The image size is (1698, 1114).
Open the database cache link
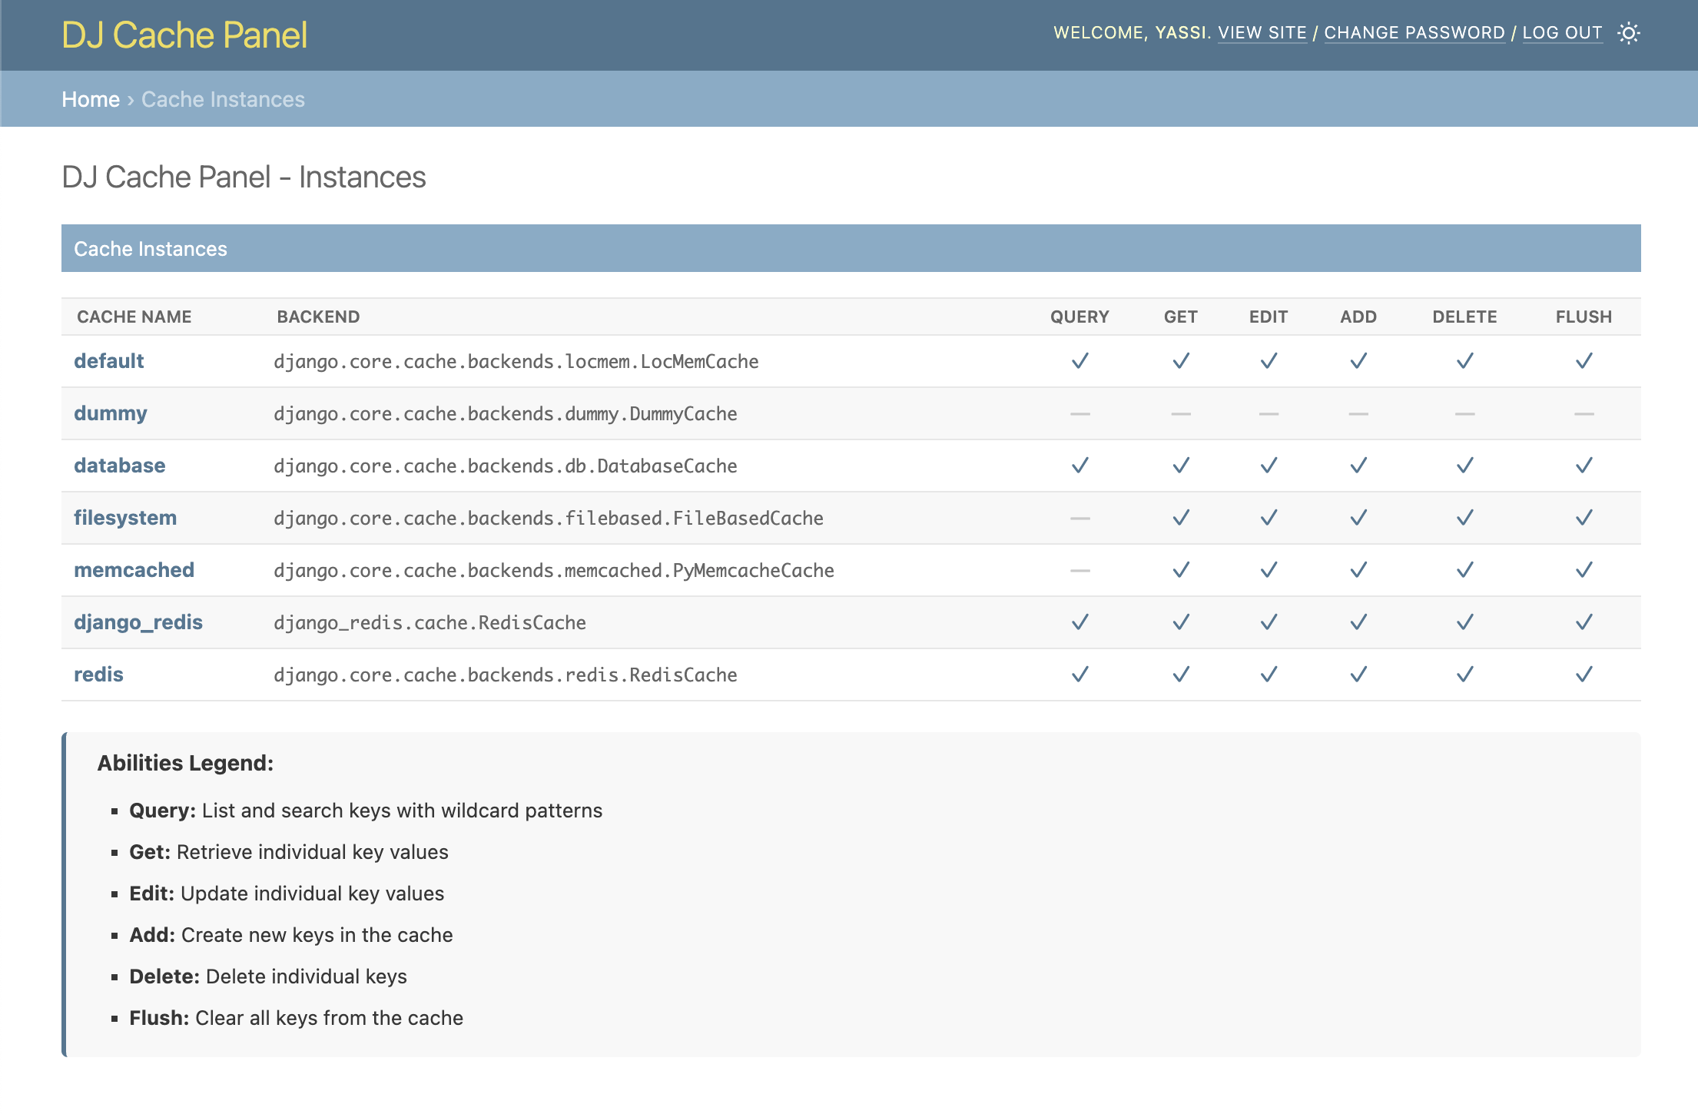(119, 466)
